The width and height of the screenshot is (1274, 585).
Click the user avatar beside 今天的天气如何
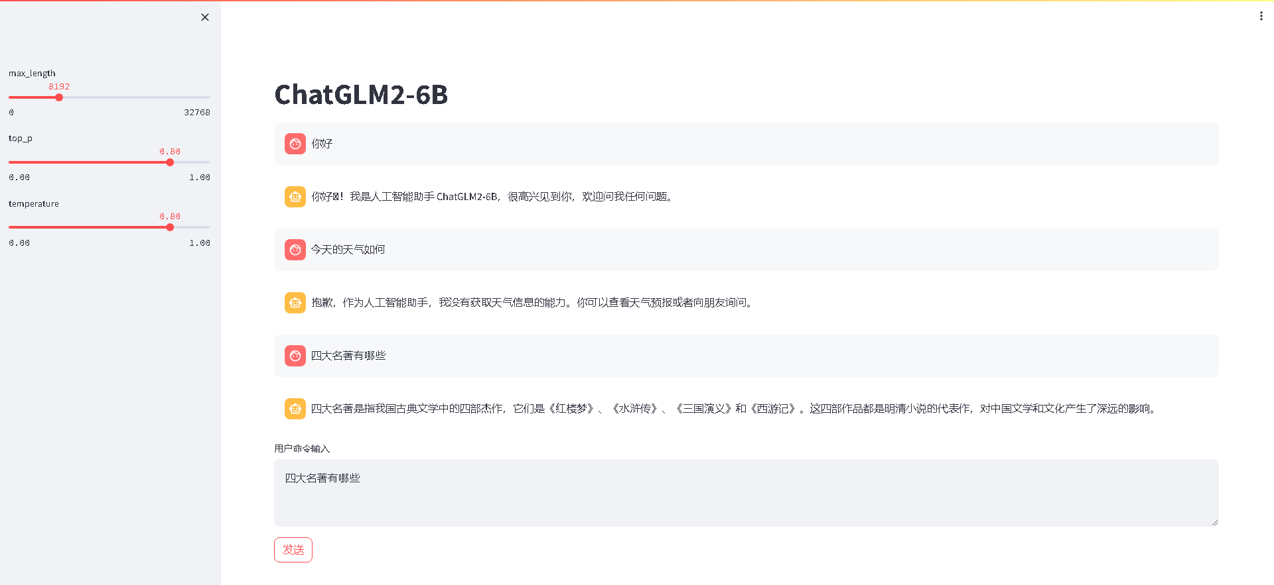coord(295,250)
